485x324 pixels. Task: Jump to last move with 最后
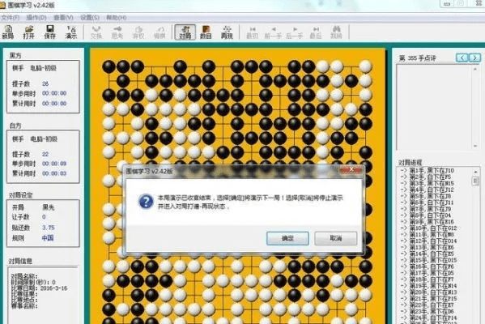click(x=316, y=32)
